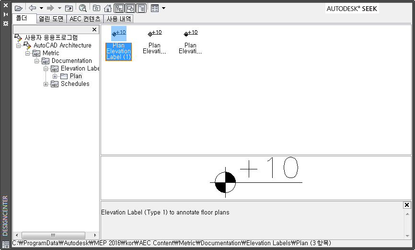The height and width of the screenshot is (250, 415).
Task: Close the description pane with X
Action: click(x=407, y=205)
